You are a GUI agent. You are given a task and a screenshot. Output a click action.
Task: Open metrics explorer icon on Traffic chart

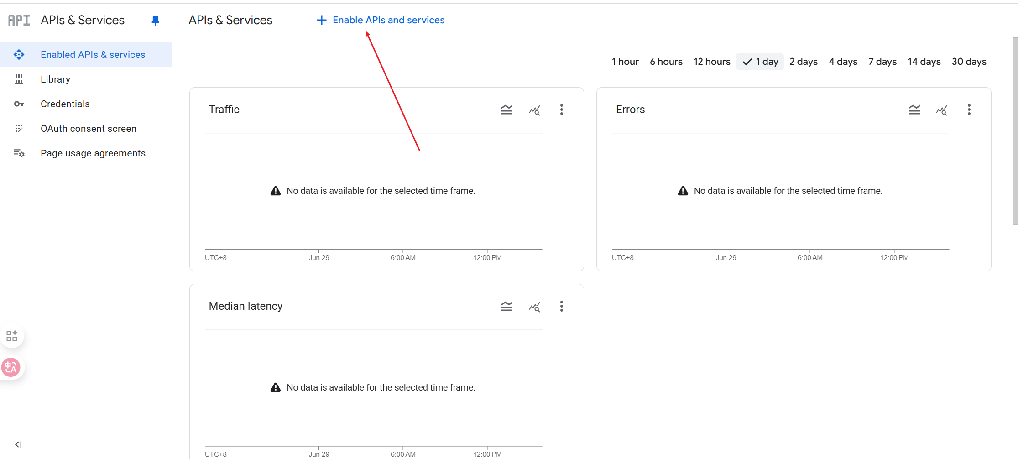coord(534,110)
